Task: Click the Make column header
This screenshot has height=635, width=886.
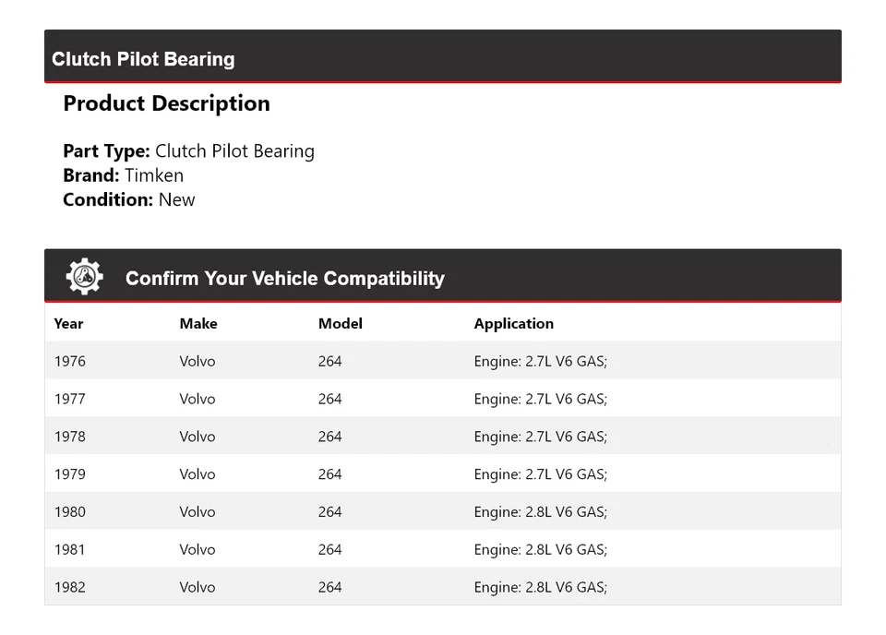Action: tap(198, 324)
